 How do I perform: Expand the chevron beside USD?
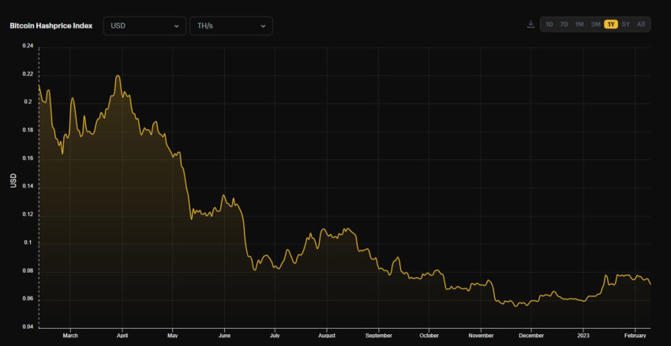tap(176, 26)
